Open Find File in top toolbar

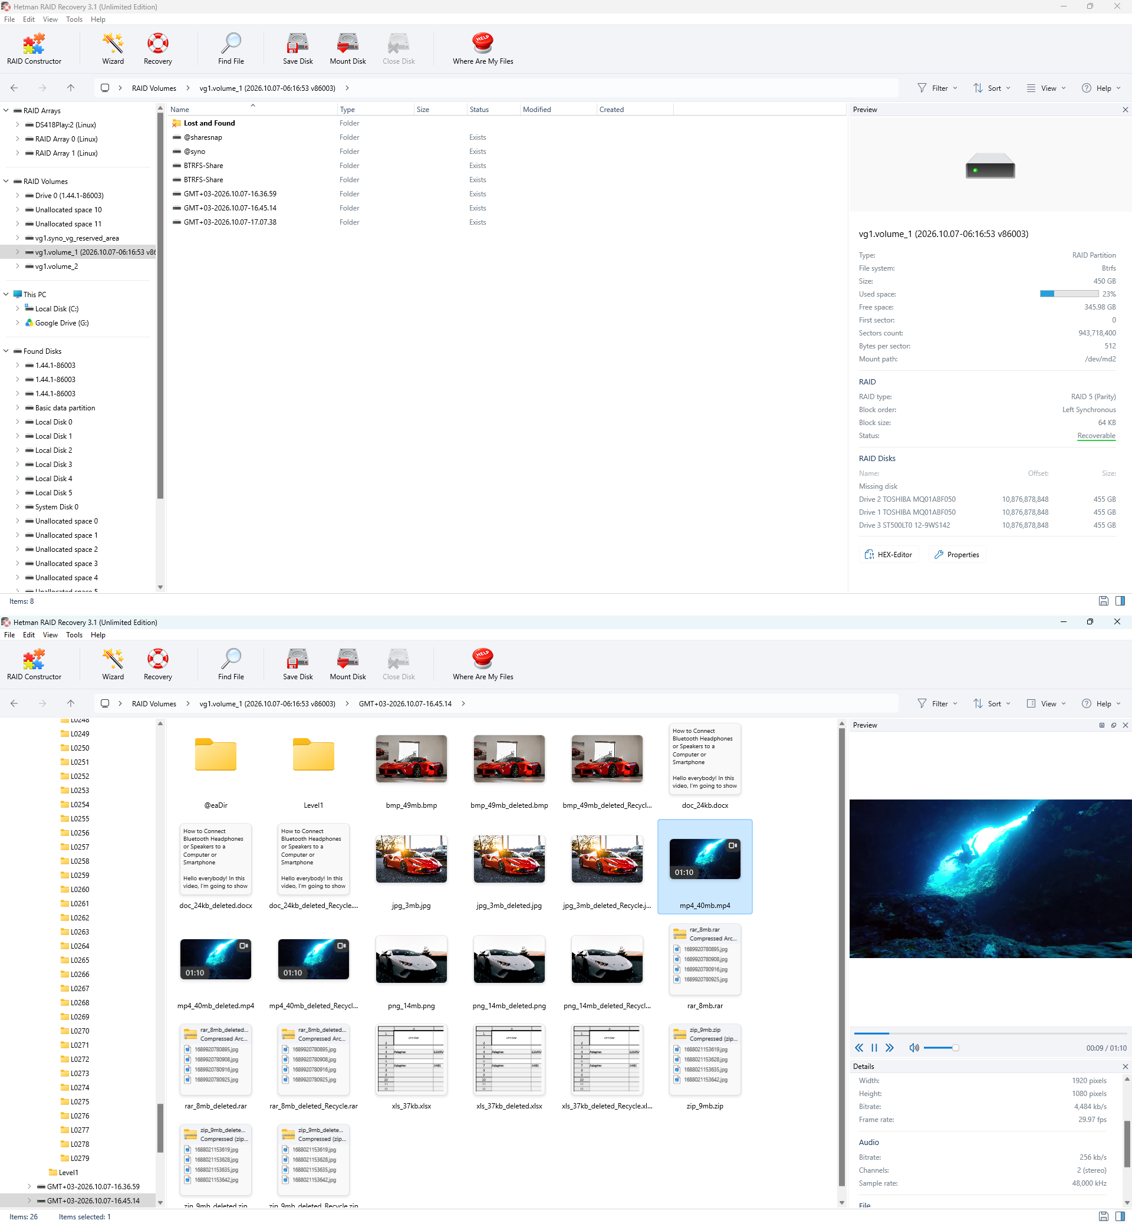coord(231,48)
